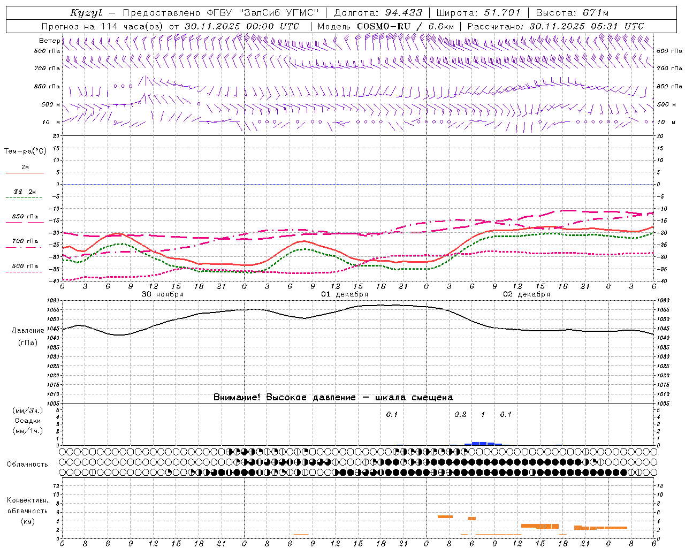This screenshot has height=548, width=685.
Task: Click the Td 2м legend entry
Action: (x=25, y=192)
